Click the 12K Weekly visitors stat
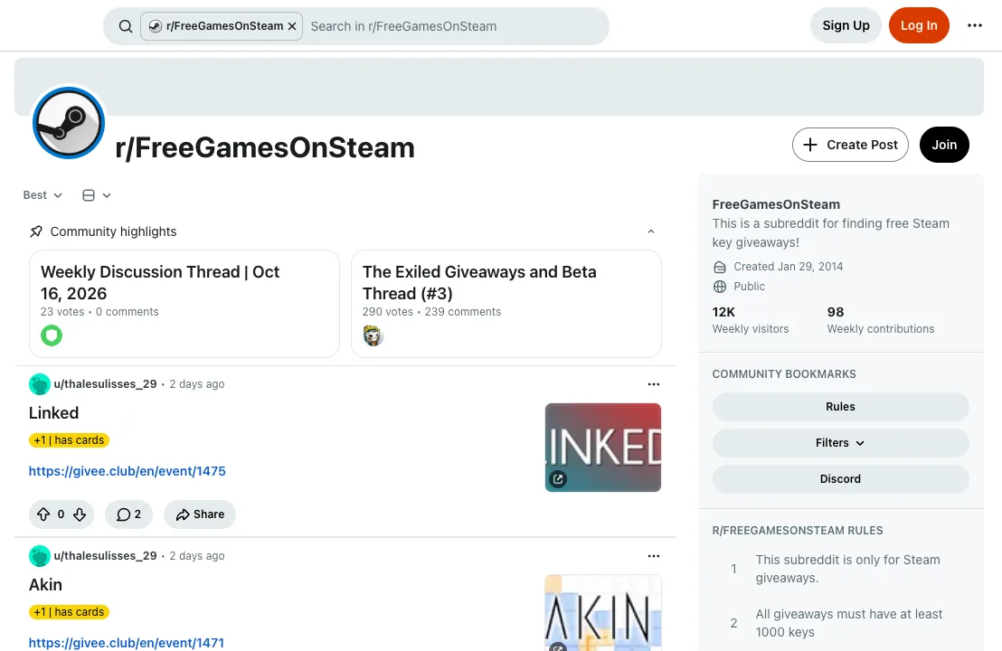 tap(751, 320)
